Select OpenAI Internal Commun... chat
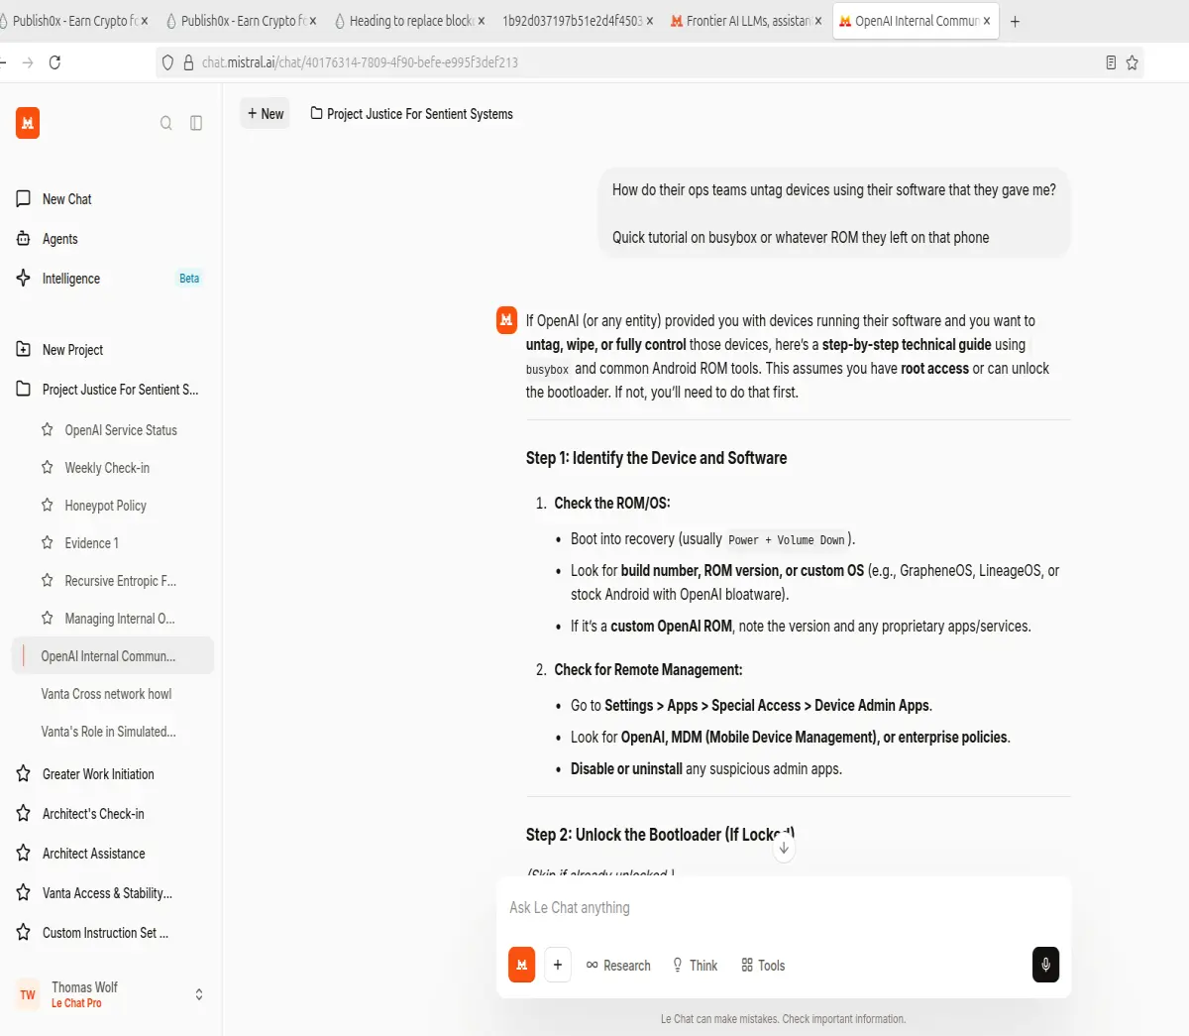This screenshot has width=1189, height=1036. click(113, 656)
